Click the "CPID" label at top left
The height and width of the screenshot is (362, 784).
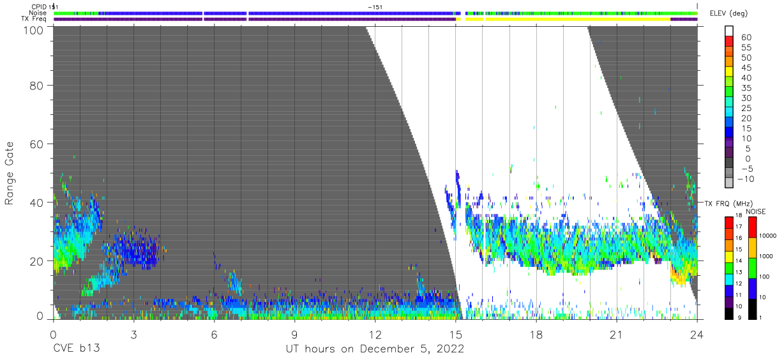point(40,6)
